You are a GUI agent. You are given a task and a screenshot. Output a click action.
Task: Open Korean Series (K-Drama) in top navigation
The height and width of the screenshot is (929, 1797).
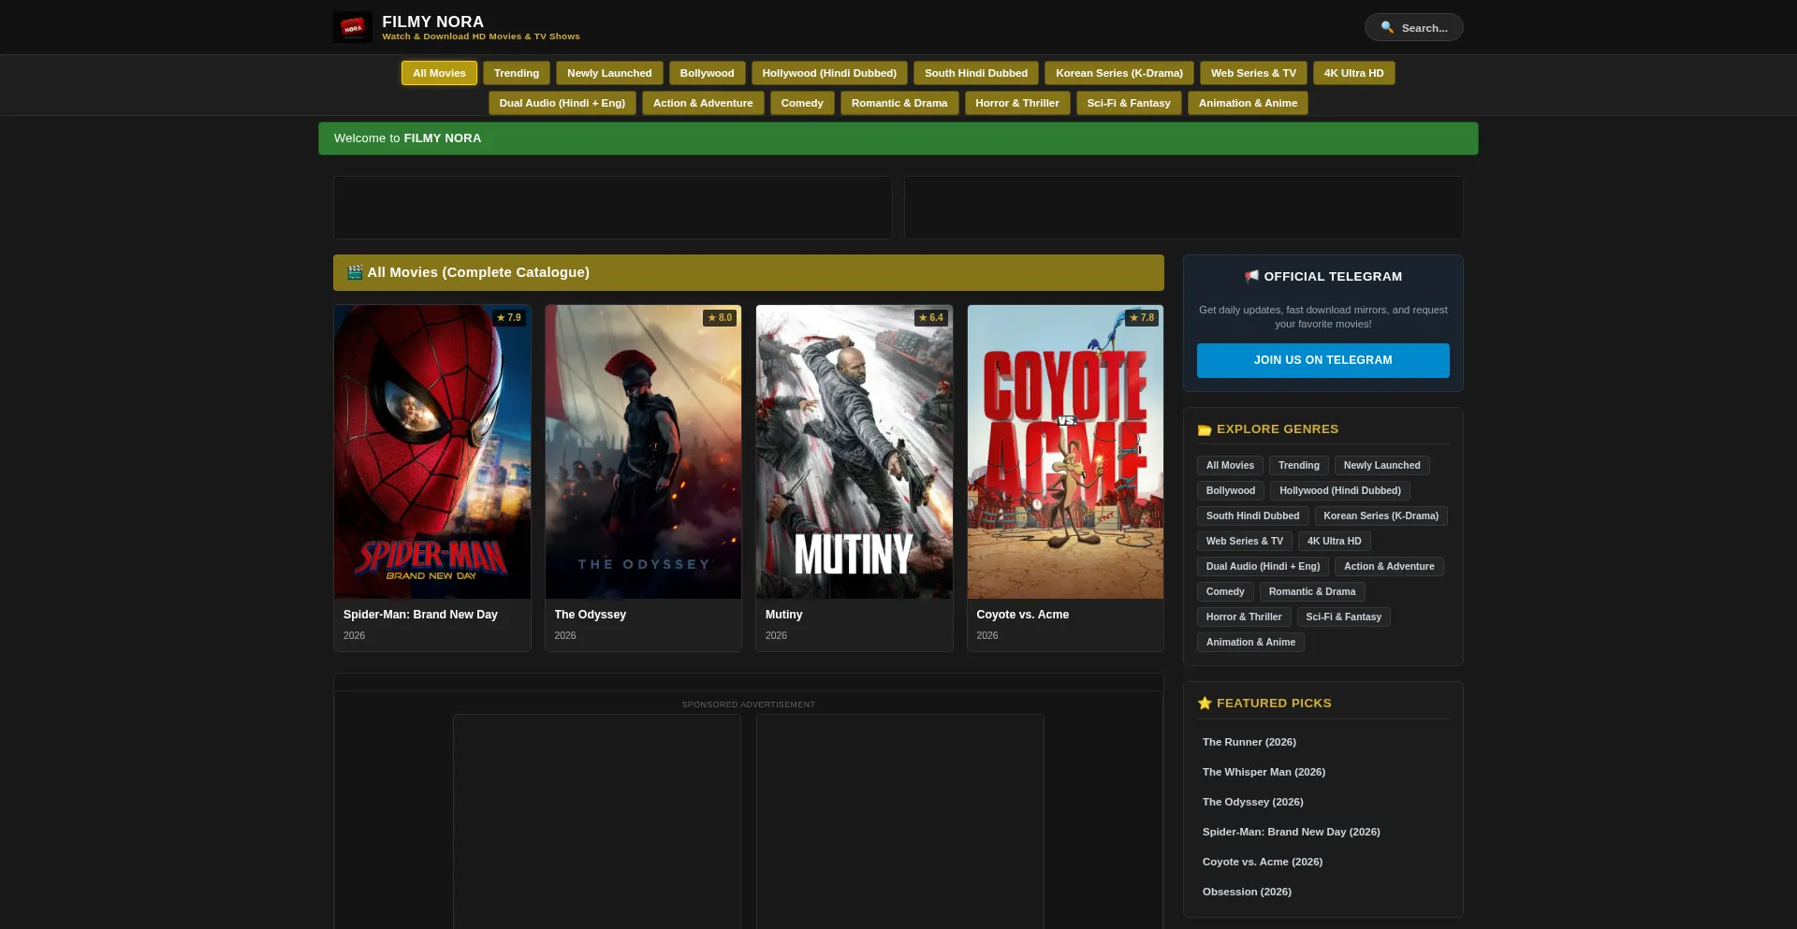coord(1119,73)
